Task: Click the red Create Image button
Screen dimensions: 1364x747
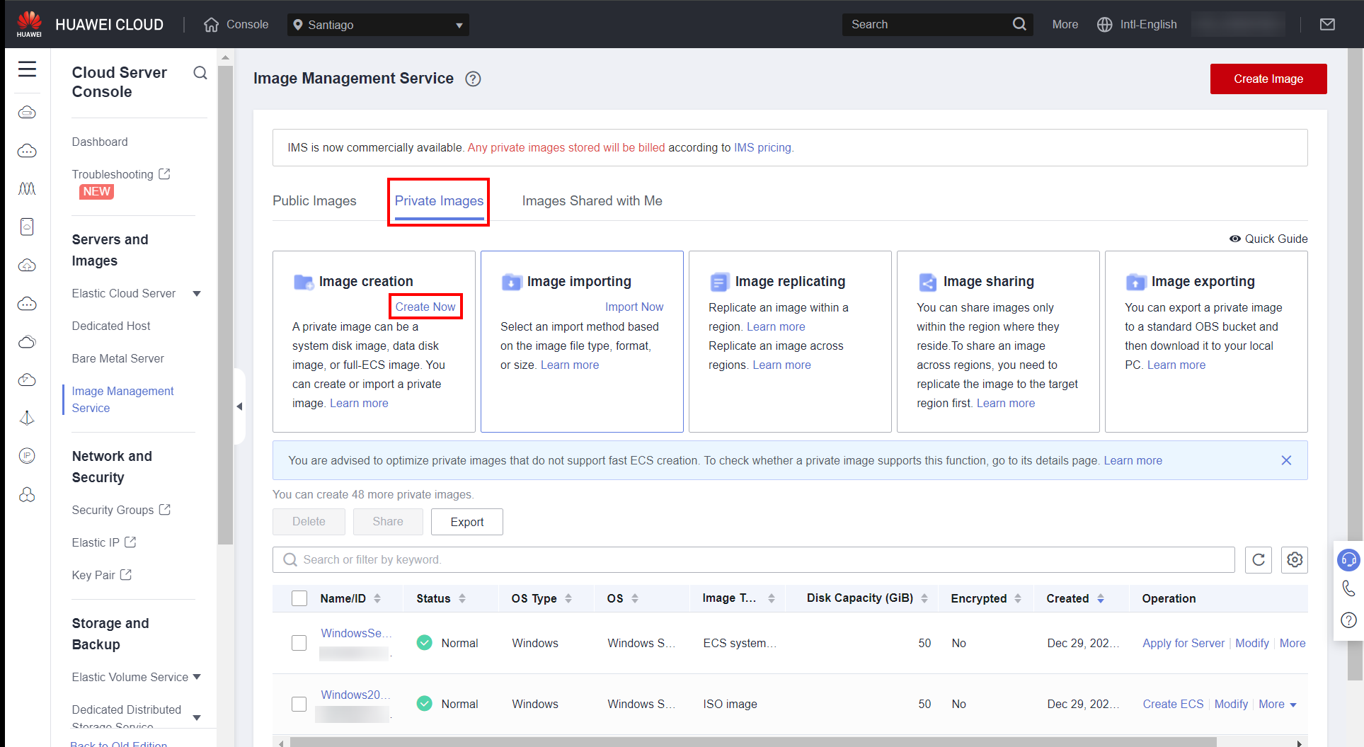Action: click(1268, 79)
